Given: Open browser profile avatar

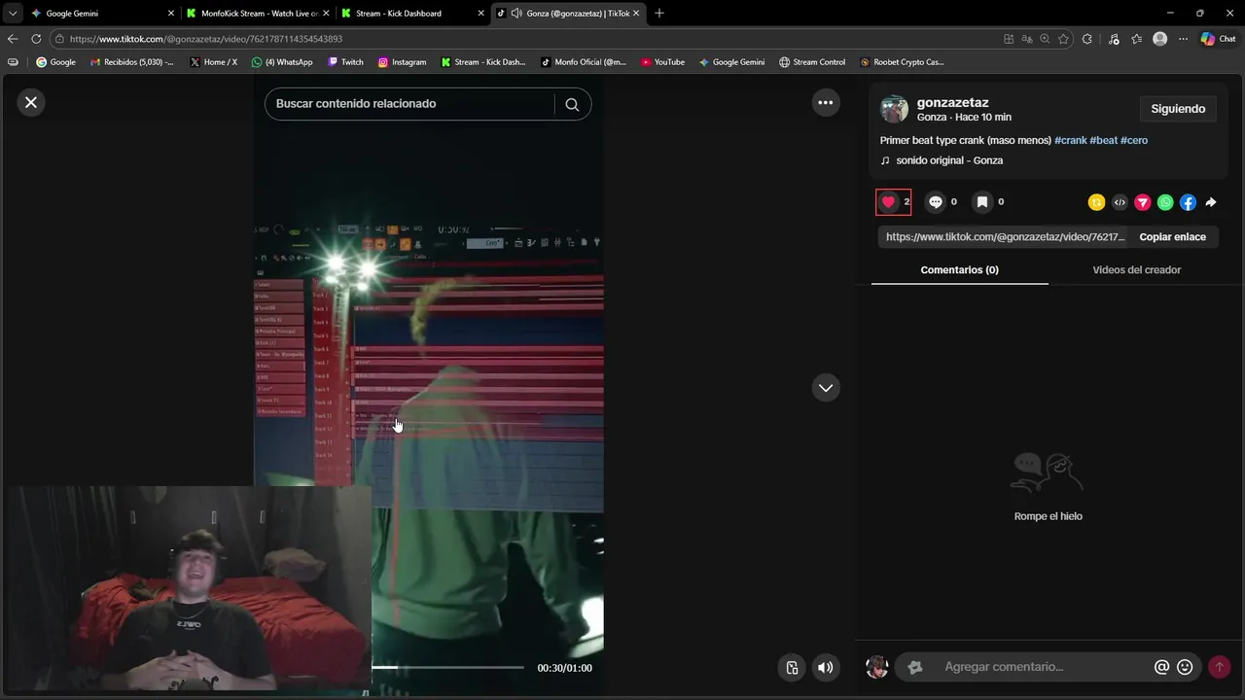Looking at the screenshot, I should pyautogui.click(x=1159, y=39).
